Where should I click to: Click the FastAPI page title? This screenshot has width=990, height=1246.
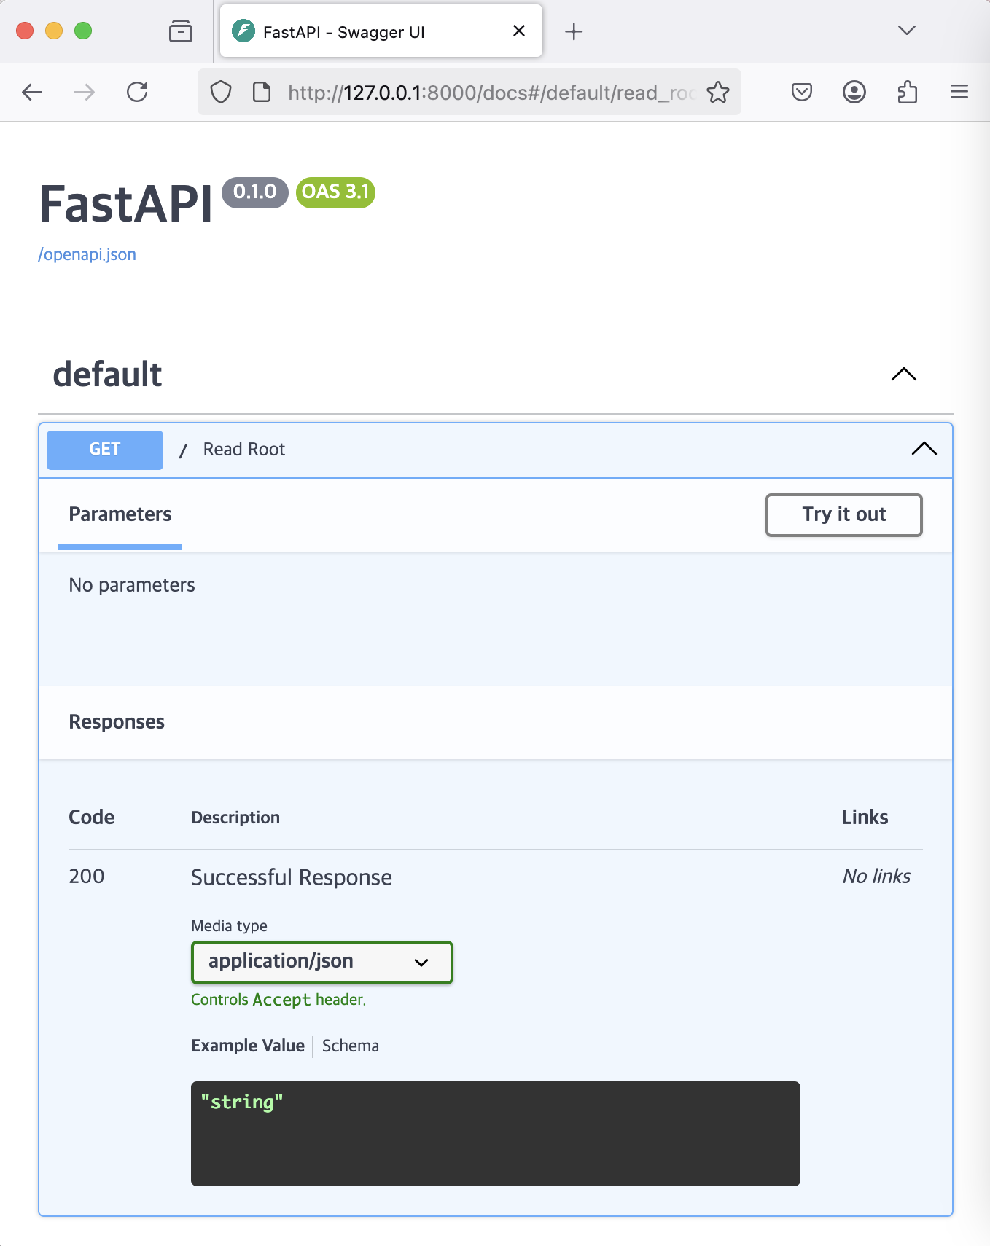(x=126, y=204)
